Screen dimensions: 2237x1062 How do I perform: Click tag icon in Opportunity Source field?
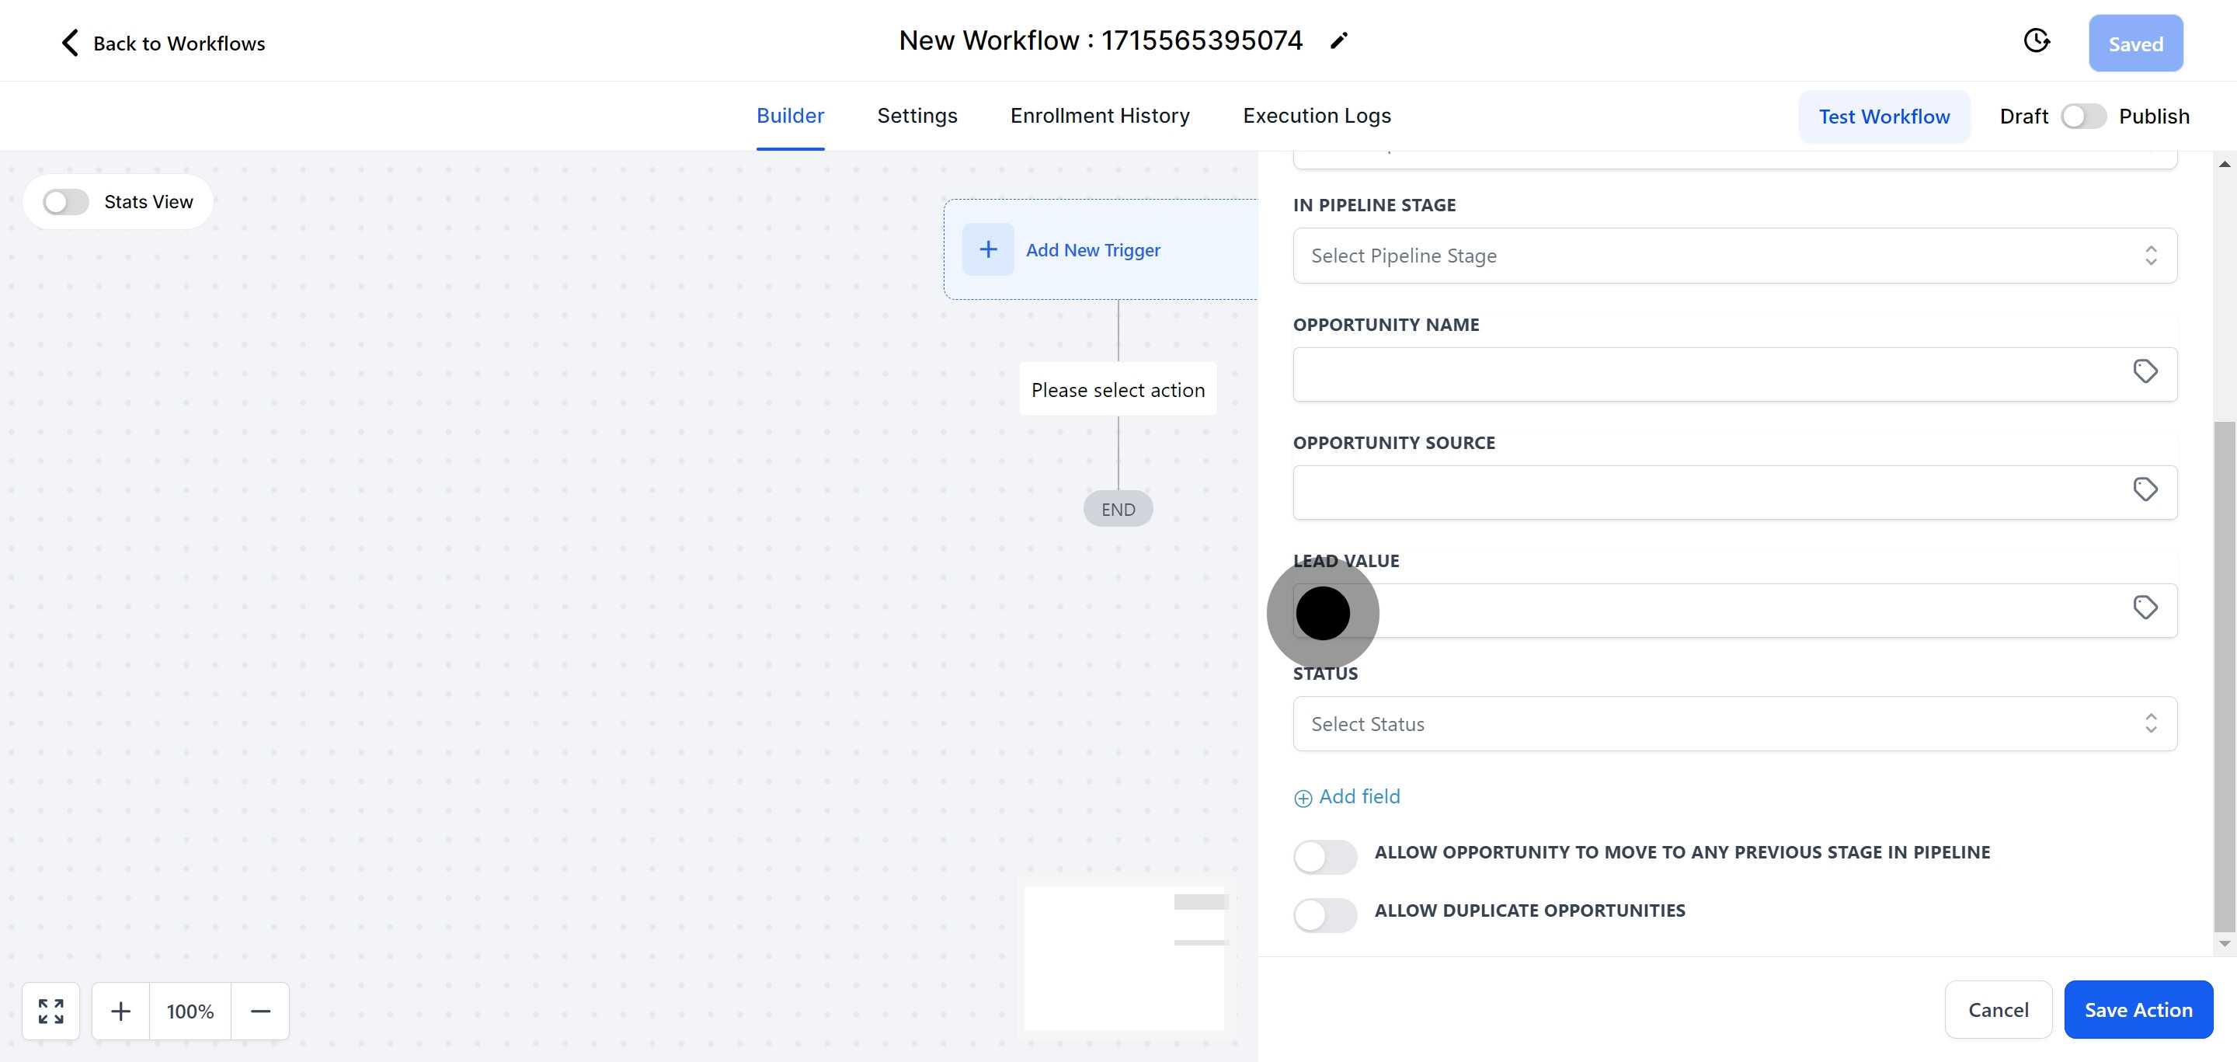(2145, 489)
